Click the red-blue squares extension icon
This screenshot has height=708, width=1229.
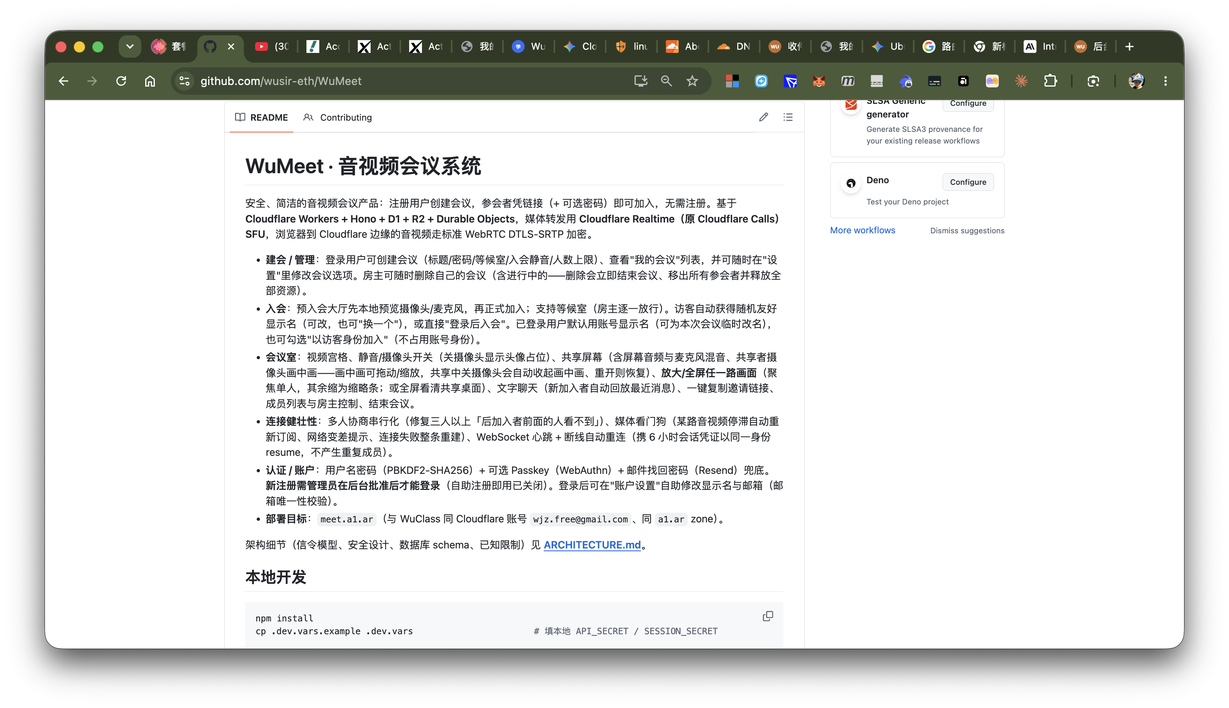click(x=732, y=81)
